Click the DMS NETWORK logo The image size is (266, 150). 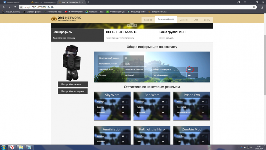pyautogui.click(x=66, y=18)
